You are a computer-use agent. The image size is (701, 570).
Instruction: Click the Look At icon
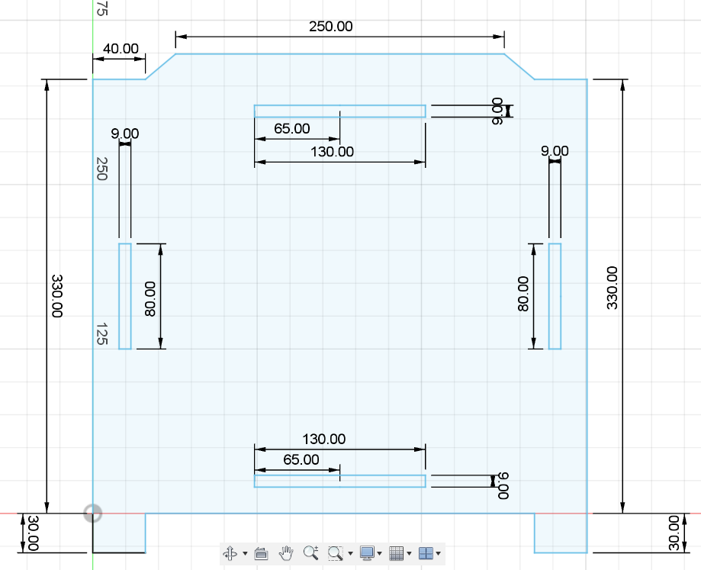pos(261,553)
